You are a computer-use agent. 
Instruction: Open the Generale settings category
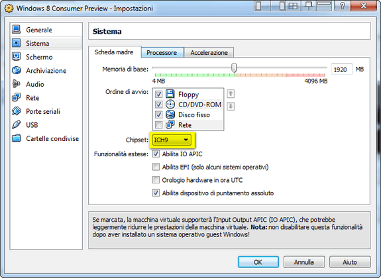(46, 30)
